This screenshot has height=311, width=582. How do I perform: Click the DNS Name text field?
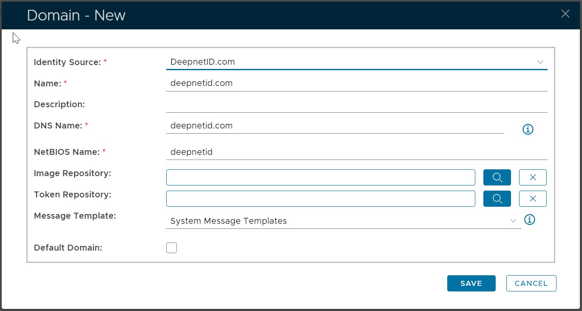[x=335, y=126]
